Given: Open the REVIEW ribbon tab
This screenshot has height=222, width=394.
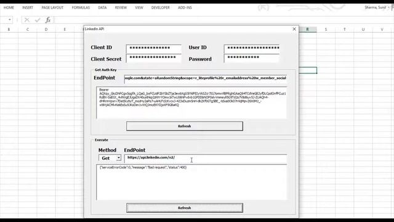Looking at the screenshot, I should tap(121, 7).
